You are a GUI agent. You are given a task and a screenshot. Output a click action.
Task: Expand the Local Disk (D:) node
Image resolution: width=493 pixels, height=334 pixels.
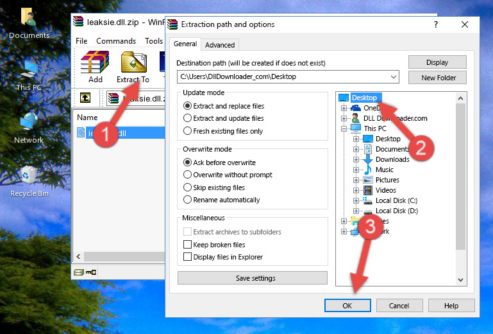point(356,211)
